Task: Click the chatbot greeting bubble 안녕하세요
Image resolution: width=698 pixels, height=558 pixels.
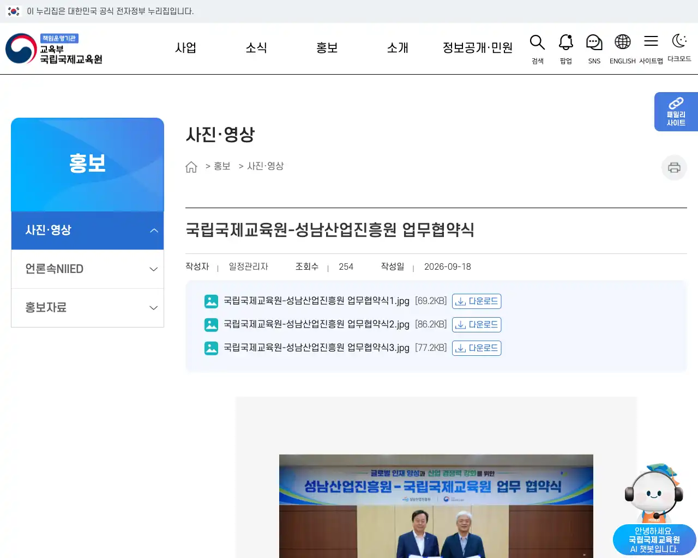Action: (x=654, y=540)
